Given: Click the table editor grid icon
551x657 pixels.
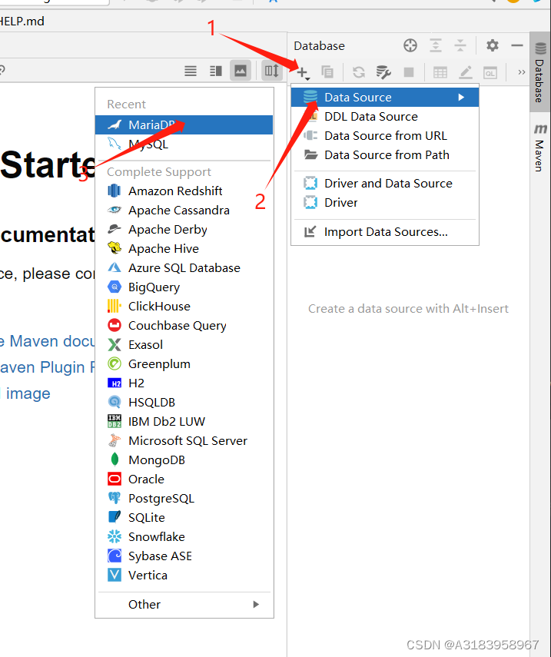Looking at the screenshot, I should tap(440, 72).
